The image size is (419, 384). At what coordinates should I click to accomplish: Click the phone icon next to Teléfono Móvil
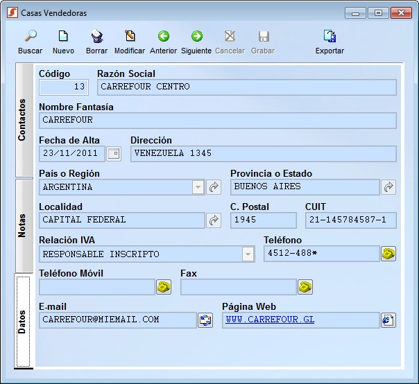pyautogui.click(x=164, y=287)
